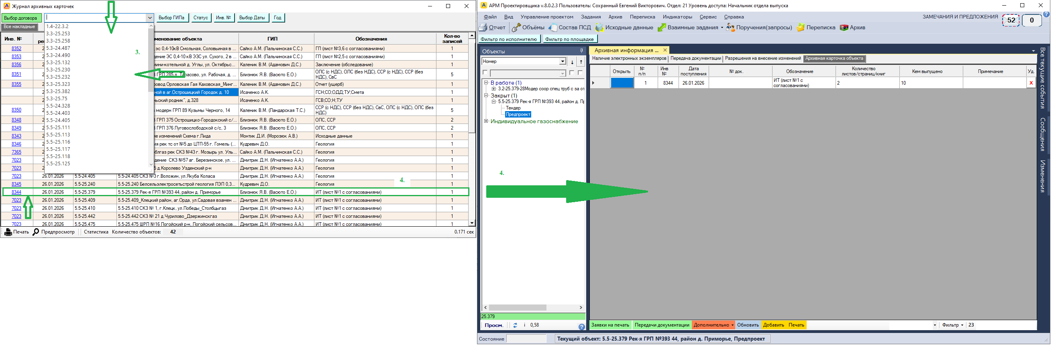Pin the Объекты panel
This screenshot has width=1060, height=345.
pos(581,51)
